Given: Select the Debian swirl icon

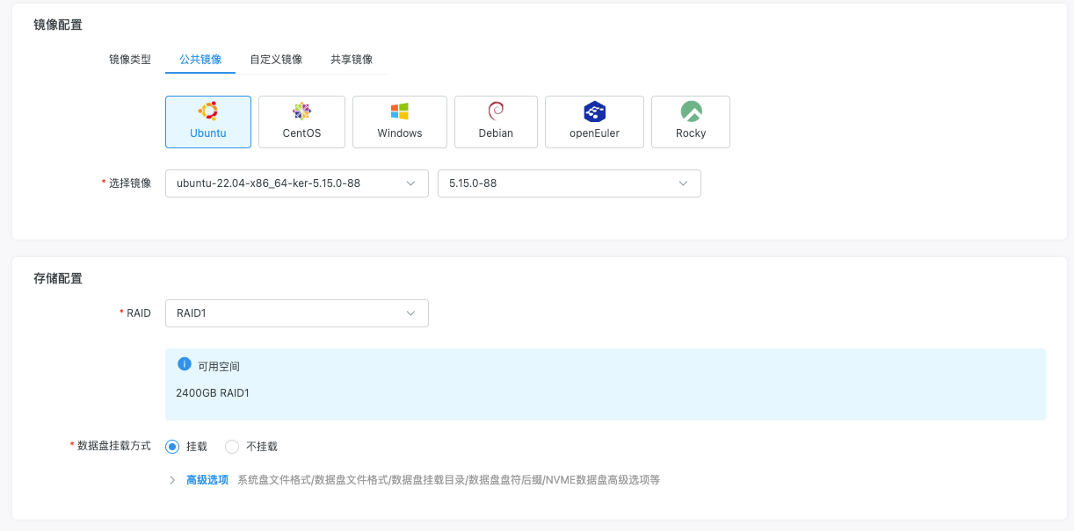Looking at the screenshot, I should coord(496,111).
